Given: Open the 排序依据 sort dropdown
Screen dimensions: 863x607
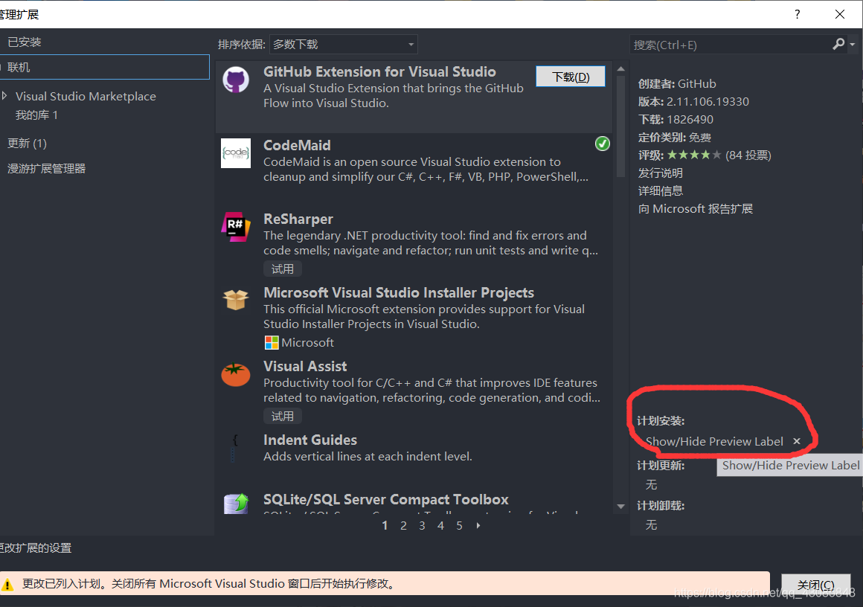Looking at the screenshot, I should point(344,45).
